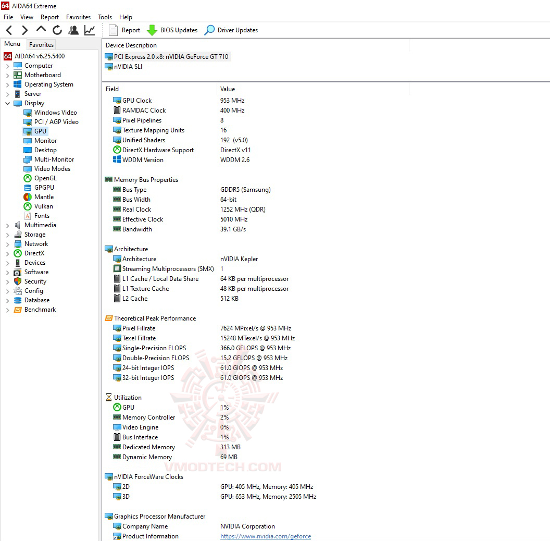The width and height of the screenshot is (550, 541).
Task: Click the Report toolbar button
Action: click(x=124, y=30)
